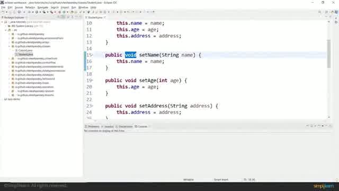The width and height of the screenshot is (339, 191).
Task: Open the File menu
Action: [3, 7]
